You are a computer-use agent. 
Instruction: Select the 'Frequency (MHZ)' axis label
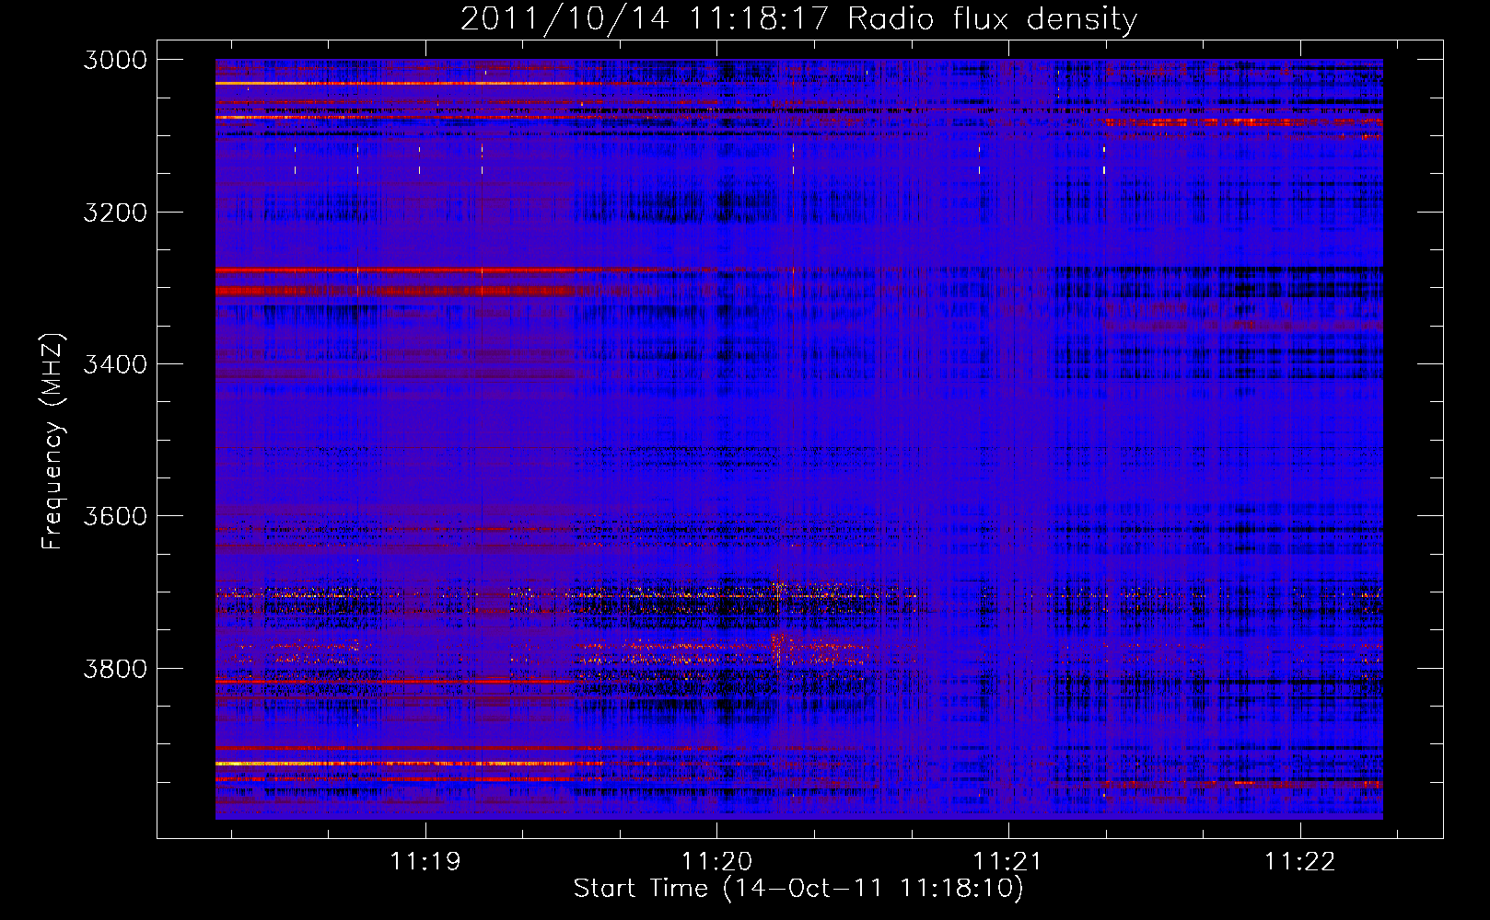click(52, 442)
